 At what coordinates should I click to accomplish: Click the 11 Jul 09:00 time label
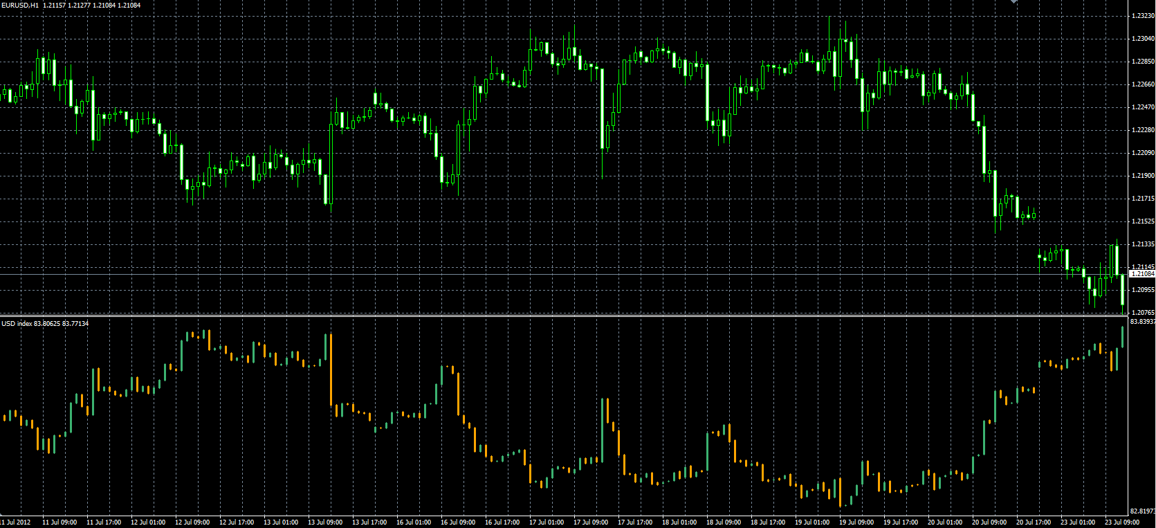(59, 522)
